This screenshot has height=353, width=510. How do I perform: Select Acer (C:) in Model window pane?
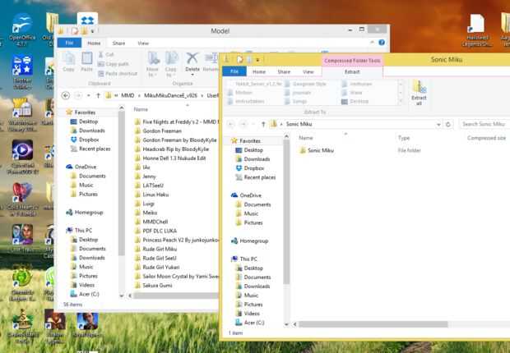(85, 294)
